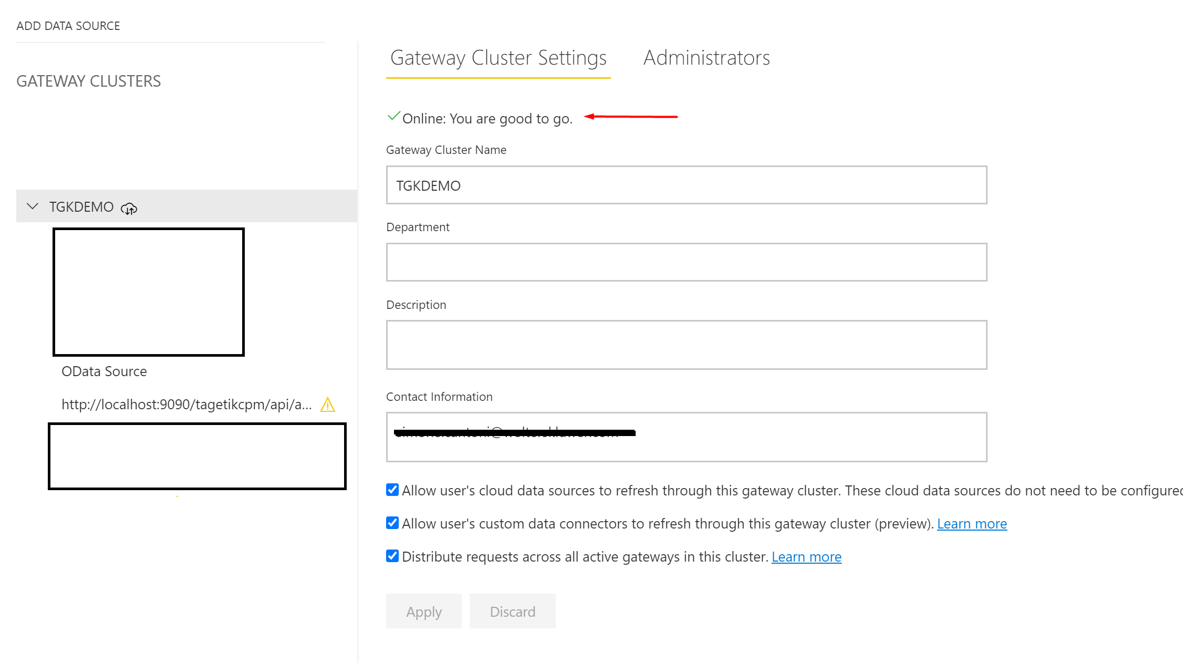Open Learn more link for custom connectors

[x=972, y=524]
